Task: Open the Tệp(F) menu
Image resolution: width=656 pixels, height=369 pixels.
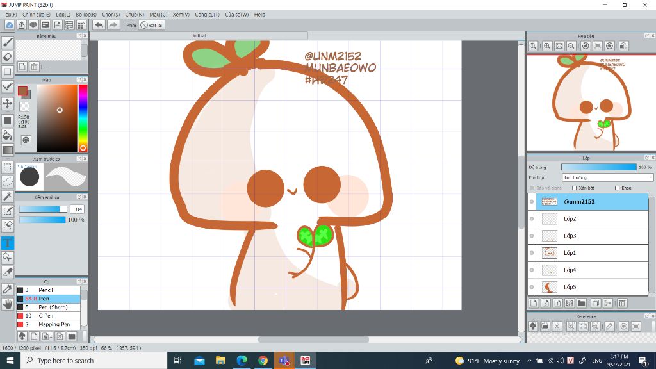Action: [10, 15]
